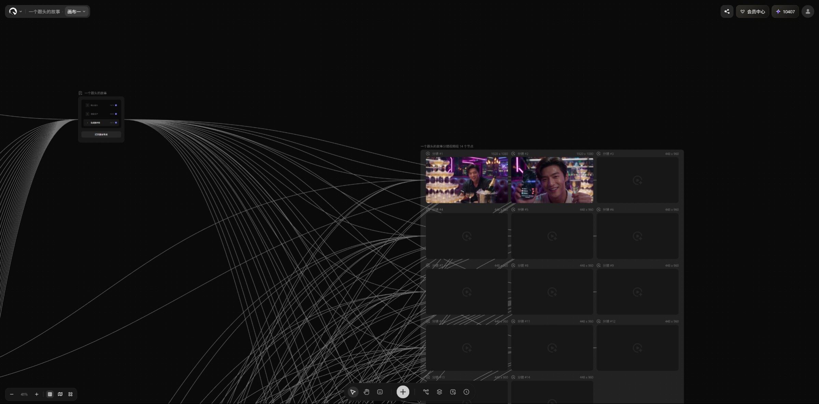Activate the hand pan tool

pos(366,392)
